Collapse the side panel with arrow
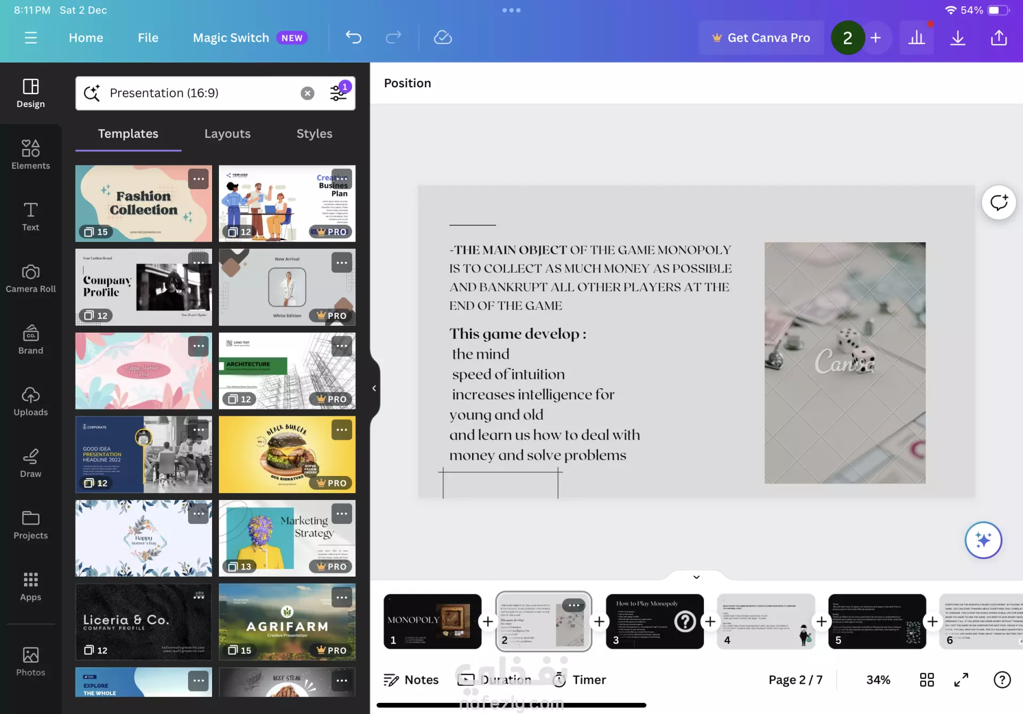The width and height of the screenshot is (1023, 714). coord(374,388)
